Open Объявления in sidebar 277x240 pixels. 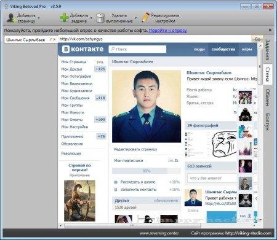pos(72,144)
